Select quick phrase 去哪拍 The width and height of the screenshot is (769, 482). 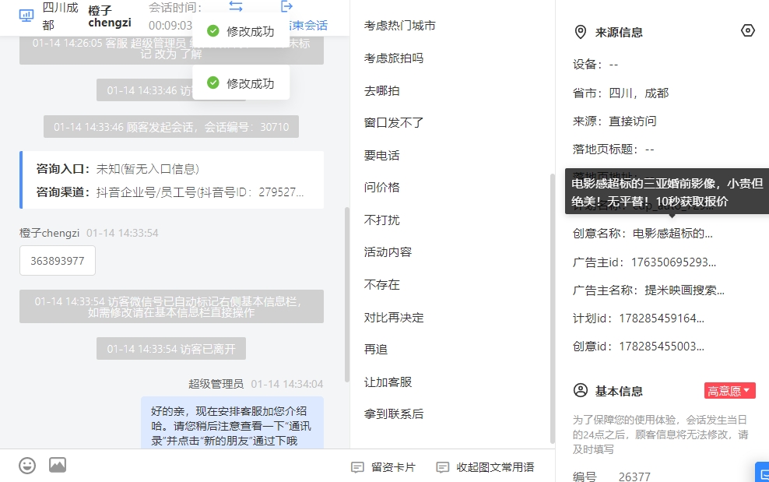click(x=381, y=91)
